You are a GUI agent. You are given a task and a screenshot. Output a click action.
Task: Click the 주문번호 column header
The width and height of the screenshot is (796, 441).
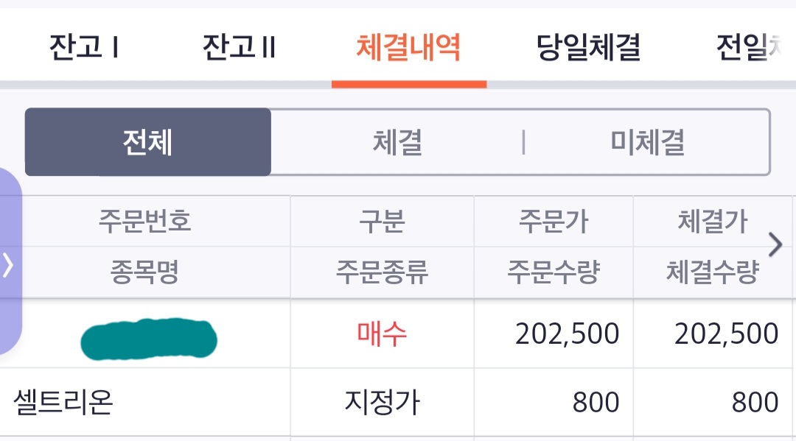click(x=144, y=221)
